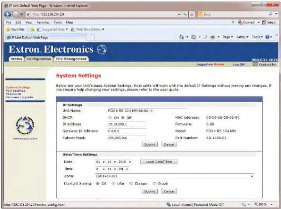Open the Date year dropdown
The width and height of the screenshot is (281, 209).
point(125,162)
